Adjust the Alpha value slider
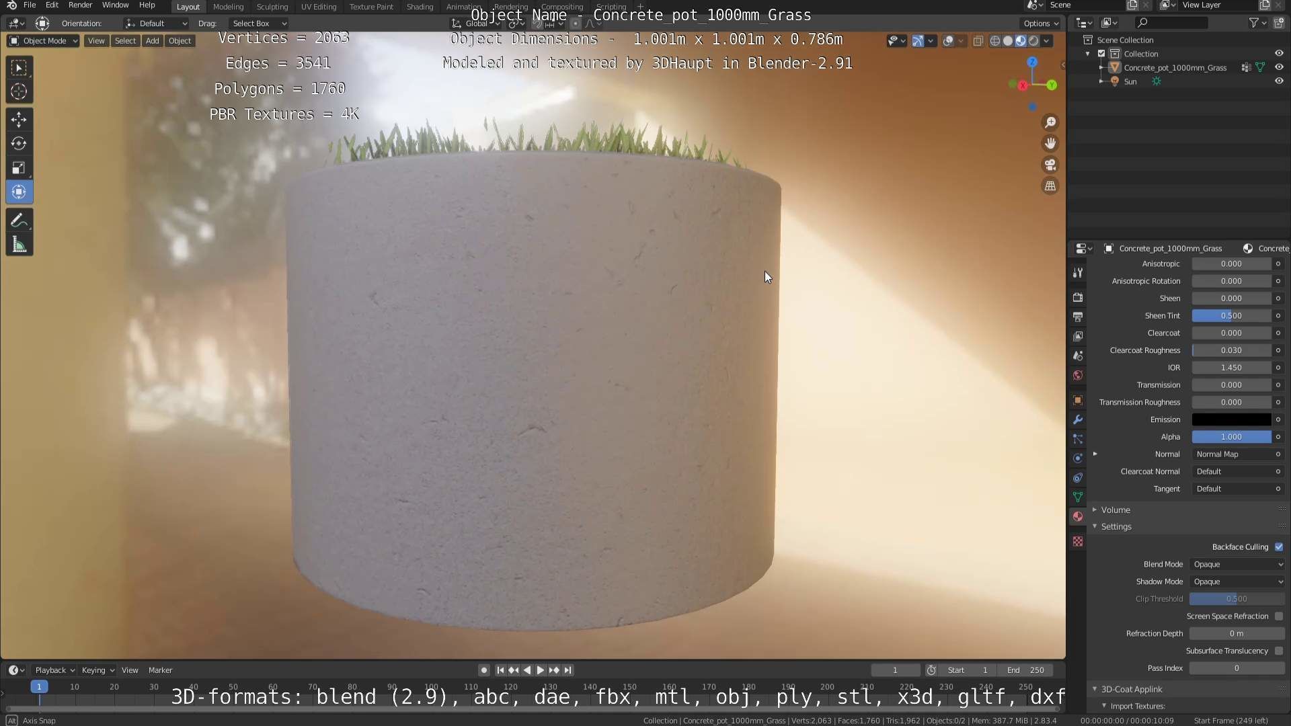The image size is (1291, 726). coord(1231,437)
